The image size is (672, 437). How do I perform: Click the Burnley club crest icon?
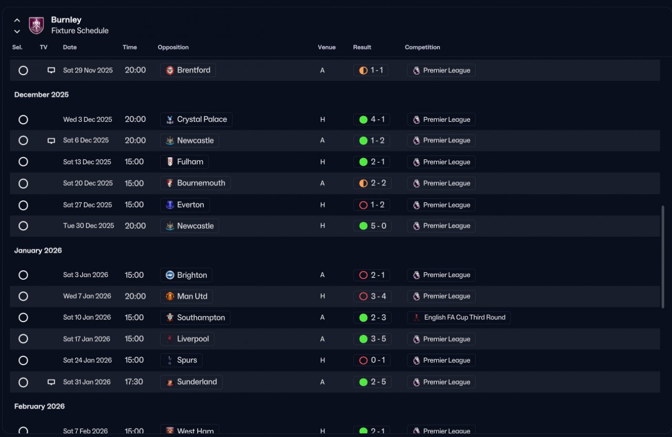[x=36, y=25]
